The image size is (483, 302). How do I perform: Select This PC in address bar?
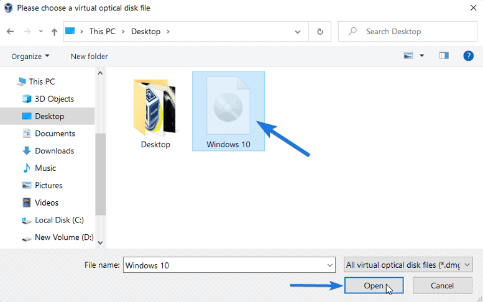point(103,32)
